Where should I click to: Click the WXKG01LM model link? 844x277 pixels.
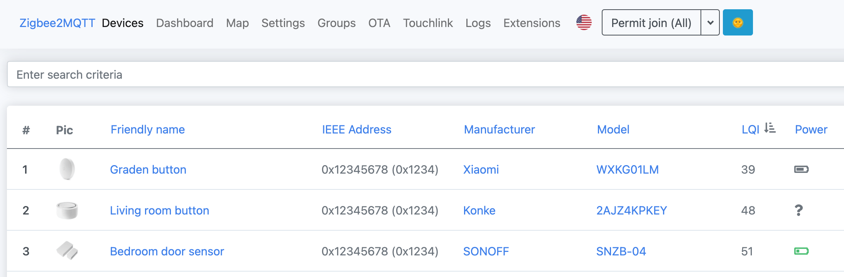click(627, 170)
